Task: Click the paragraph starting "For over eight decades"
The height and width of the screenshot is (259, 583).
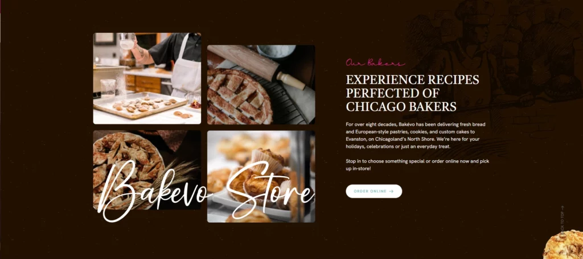Action: (415, 135)
